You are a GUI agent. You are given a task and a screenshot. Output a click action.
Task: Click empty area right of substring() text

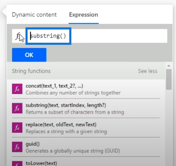119,36
